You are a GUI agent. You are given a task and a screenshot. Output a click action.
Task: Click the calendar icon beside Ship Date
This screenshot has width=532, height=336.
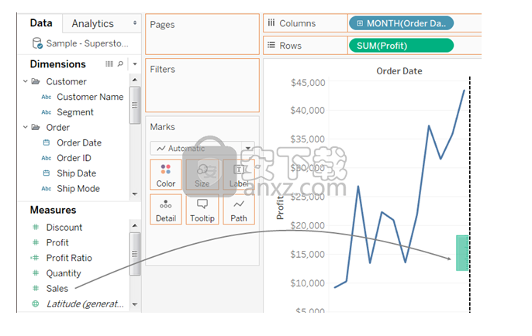point(47,173)
